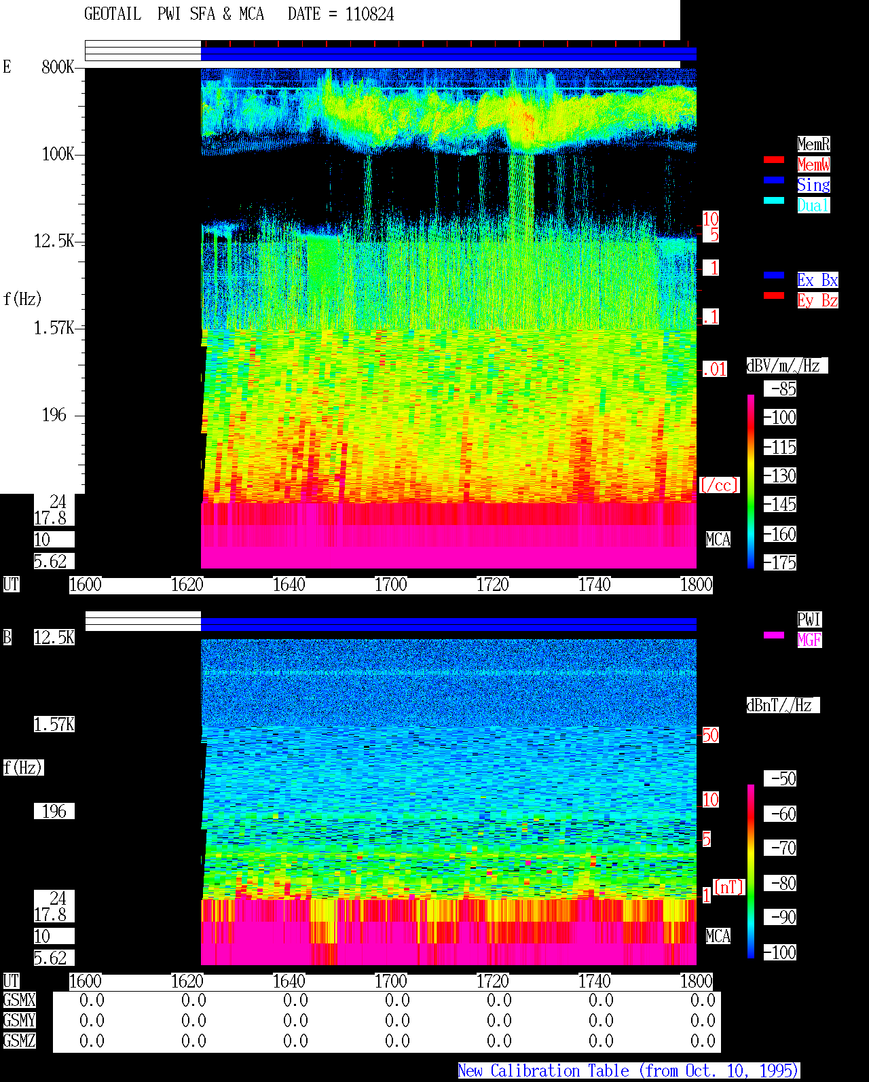Click the '1.57K' label on B panel axis
This screenshot has width=869, height=1082.
54,724
